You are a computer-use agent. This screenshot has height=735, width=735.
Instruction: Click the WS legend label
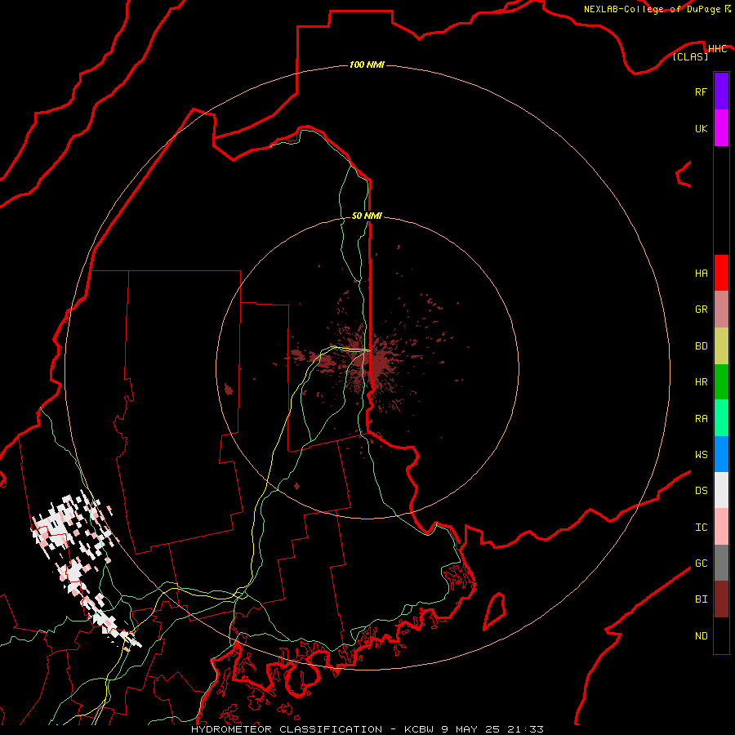point(701,455)
